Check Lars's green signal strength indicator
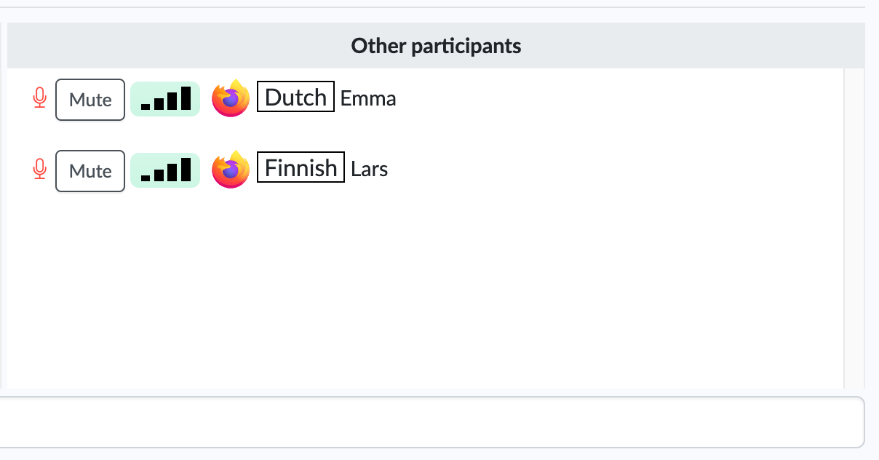The image size is (879, 460). pos(165,170)
